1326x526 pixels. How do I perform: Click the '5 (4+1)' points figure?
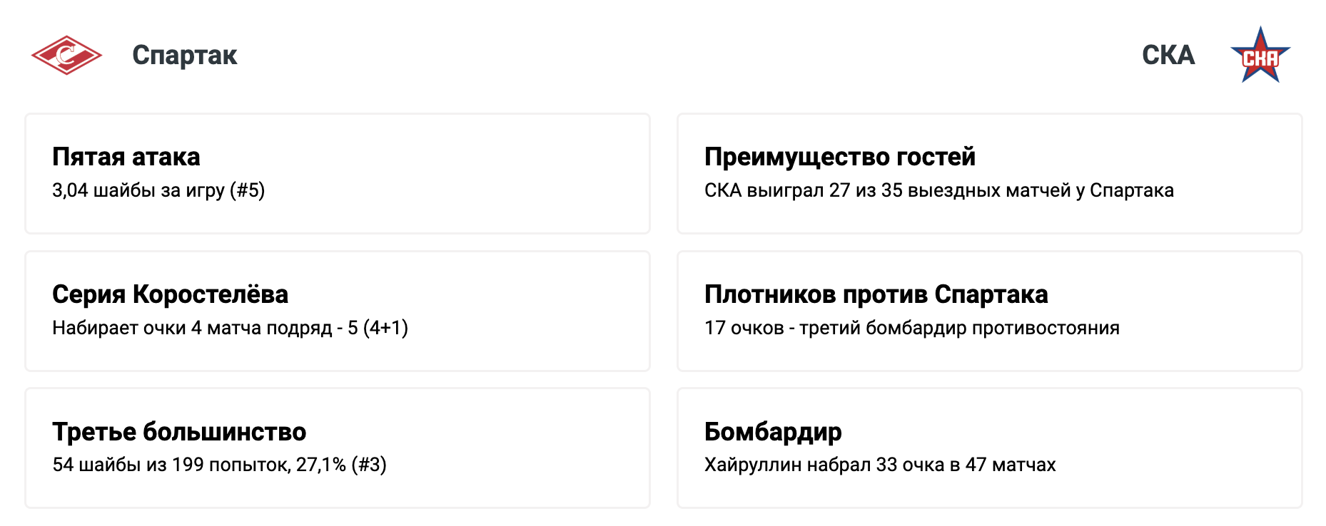coord(378,328)
